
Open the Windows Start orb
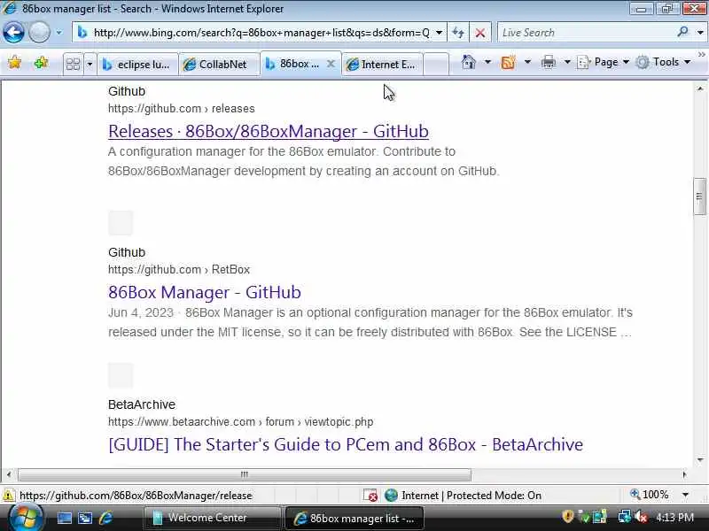[x=26, y=518]
